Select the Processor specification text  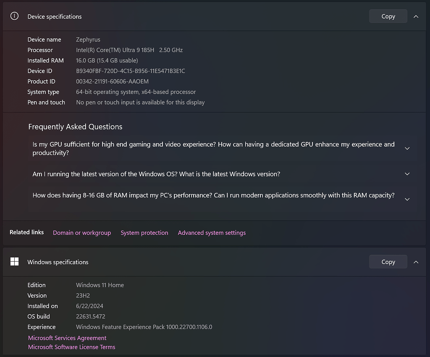(x=129, y=50)
